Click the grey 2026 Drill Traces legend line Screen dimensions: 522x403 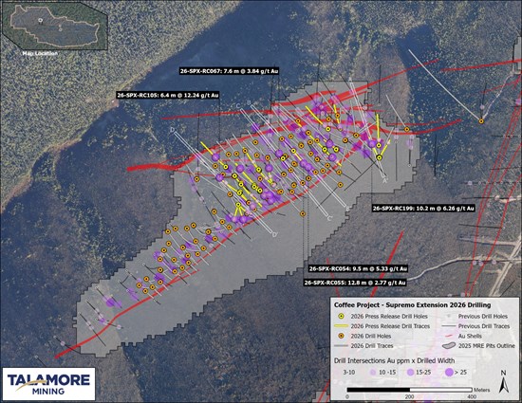click(x=341, y=346)
